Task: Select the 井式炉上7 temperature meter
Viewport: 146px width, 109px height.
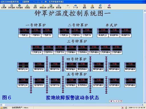Action: click(x=103, y=33)
